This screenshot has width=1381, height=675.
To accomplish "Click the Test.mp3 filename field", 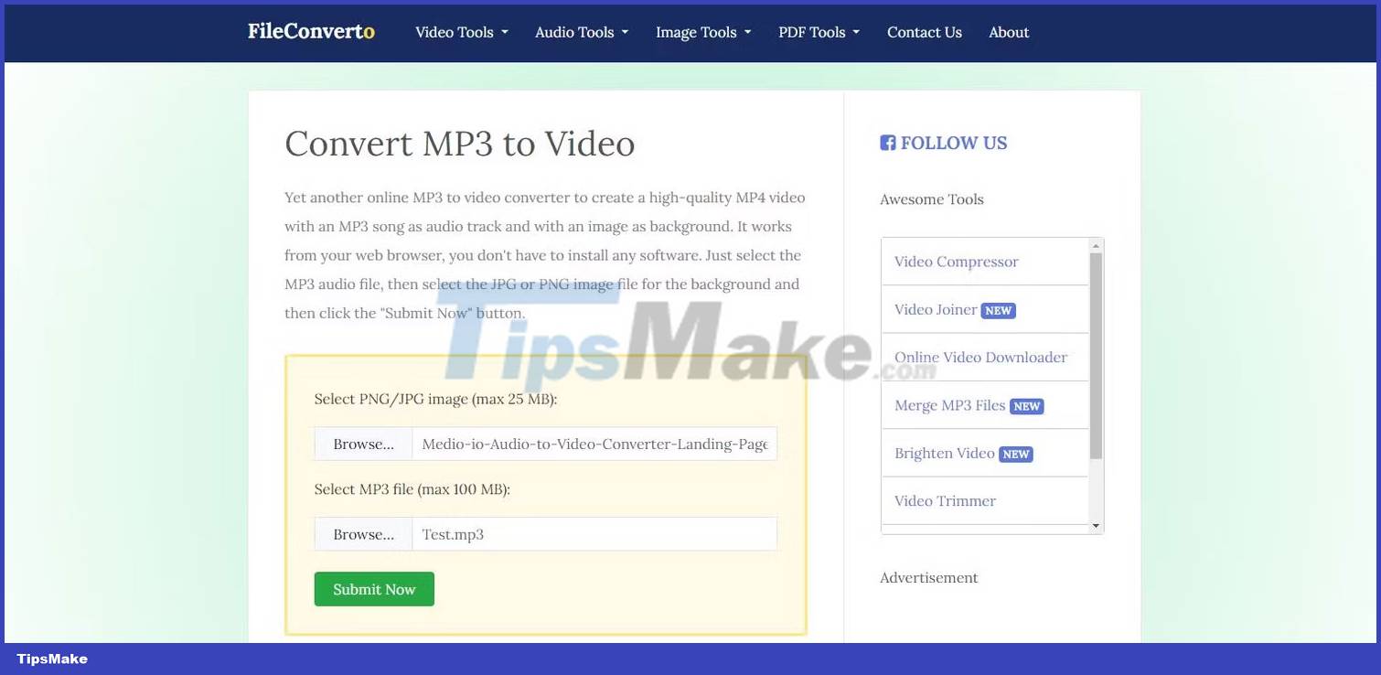I will point(594,533).
